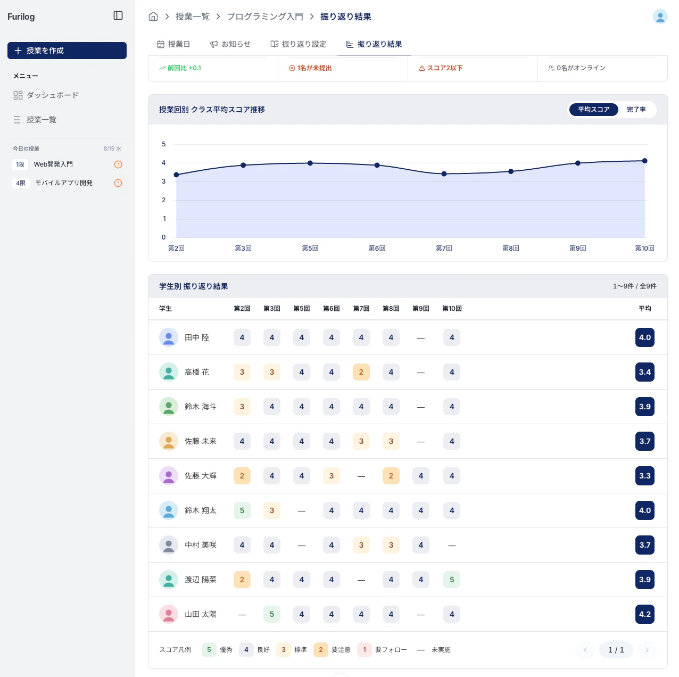Click the 0名がオンライン indicator
Image resolution: width=679 pixels, height=677 pixels.
pyautogui.click(x=577, y=68)
